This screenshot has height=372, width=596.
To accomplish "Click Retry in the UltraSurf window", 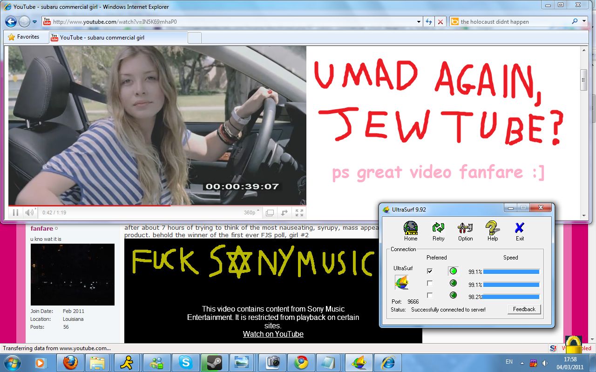I will (x=438, y=231).
